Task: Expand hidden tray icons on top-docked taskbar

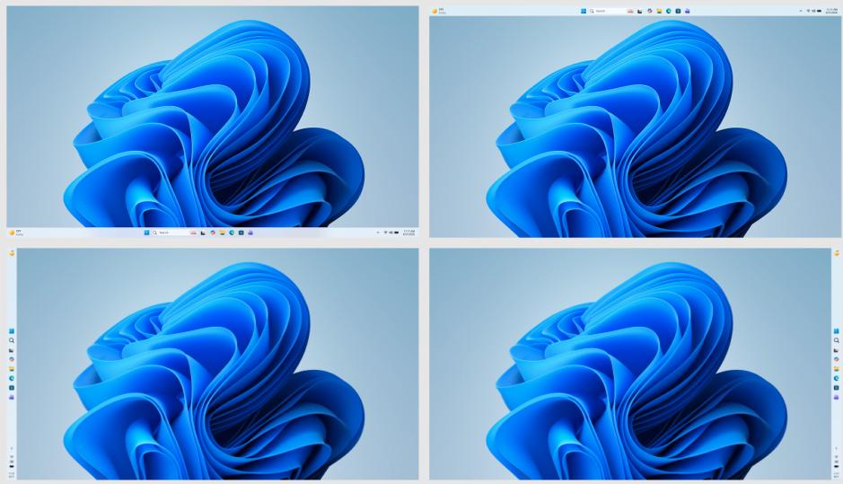Action: coord(801,11)
